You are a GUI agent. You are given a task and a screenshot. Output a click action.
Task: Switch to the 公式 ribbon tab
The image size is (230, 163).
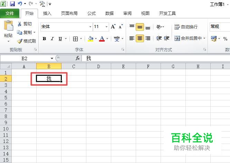pyautogui.click(x=92, y=13)
